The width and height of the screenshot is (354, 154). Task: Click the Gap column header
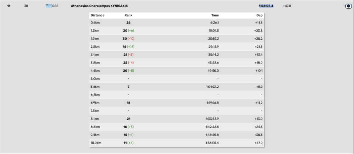(259, 15)
